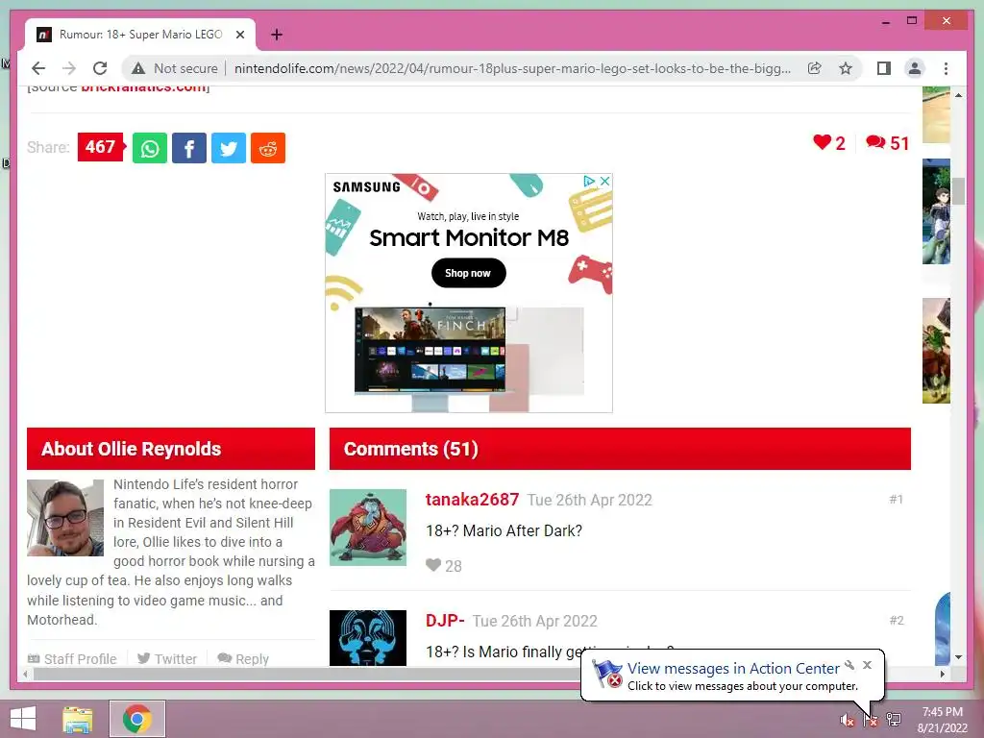Image resolution: width=984 pixels, height=738 pixels.
Task: Click the muted volume tray icon
Action: (848, 720)
